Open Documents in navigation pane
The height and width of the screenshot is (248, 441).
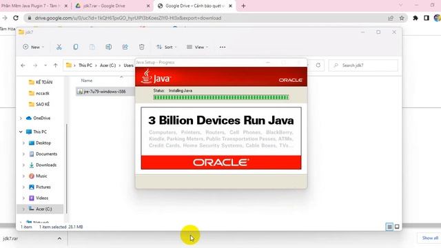[x=43, y=154]
